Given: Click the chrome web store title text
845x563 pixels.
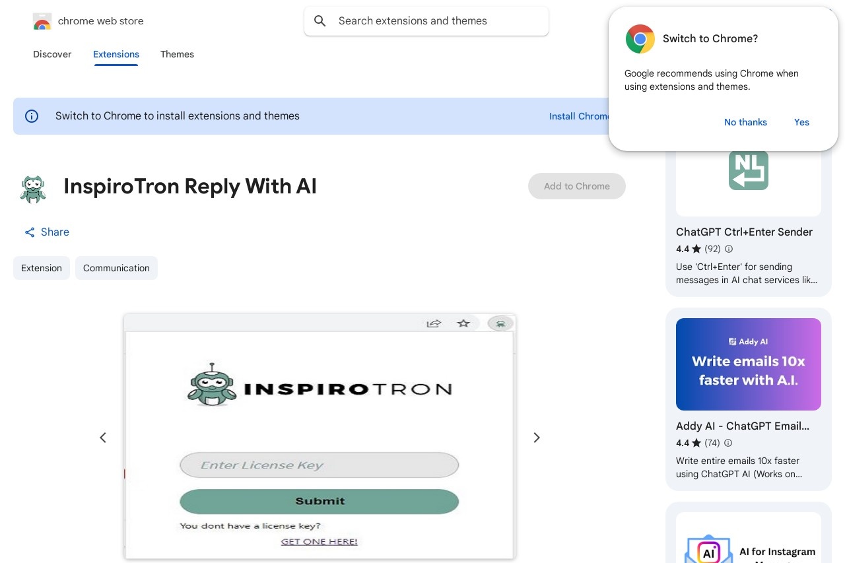Looking at the screenshot, I should coord(101,21).
